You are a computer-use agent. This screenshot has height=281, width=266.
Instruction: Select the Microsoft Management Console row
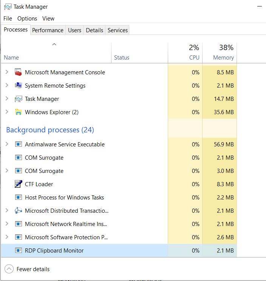[119, 72]
